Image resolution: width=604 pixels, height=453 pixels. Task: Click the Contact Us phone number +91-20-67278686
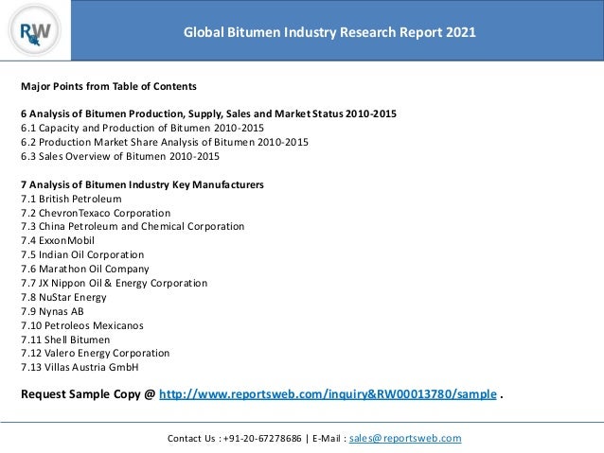pos(262,439)
